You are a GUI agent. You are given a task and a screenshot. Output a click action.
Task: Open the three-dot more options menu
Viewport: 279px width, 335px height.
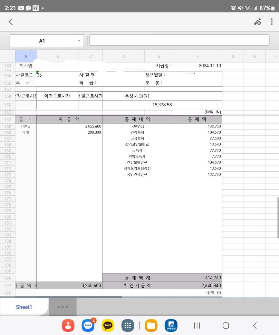click(272, 22)
